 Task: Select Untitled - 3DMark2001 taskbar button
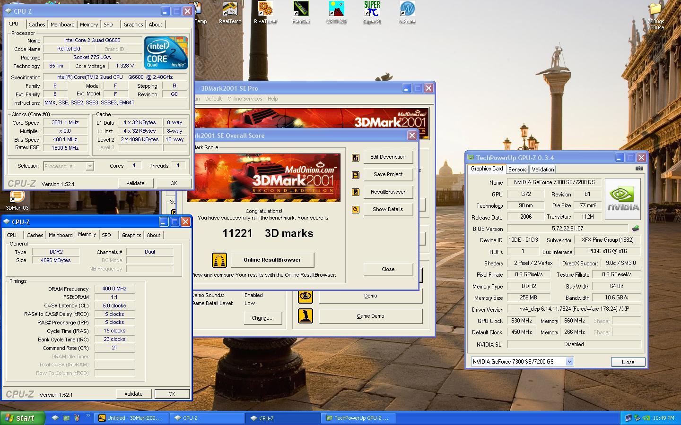pos(131,418)
